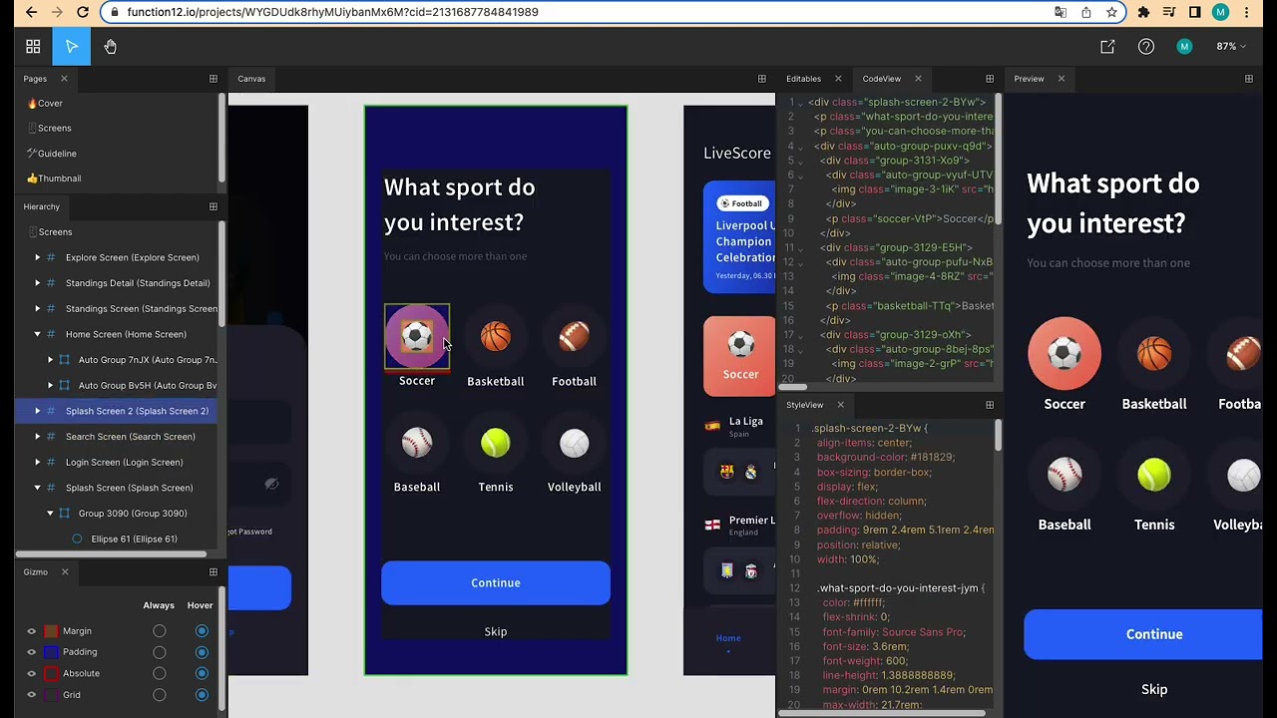Select the Gizmo tab
Viewport: 1277px width, 718px height.
(x=36, y=571)
